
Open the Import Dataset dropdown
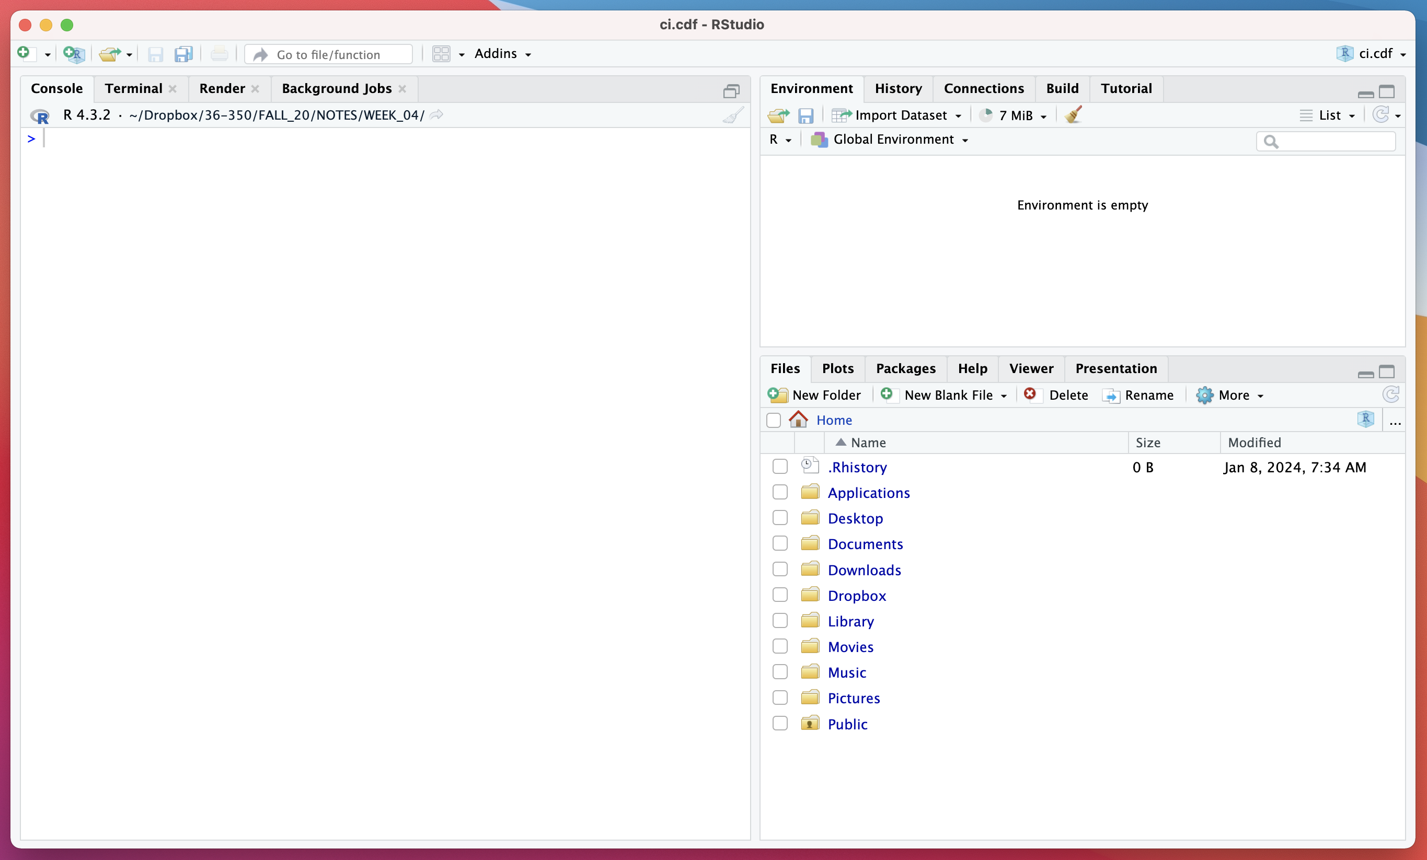point(896,115)
